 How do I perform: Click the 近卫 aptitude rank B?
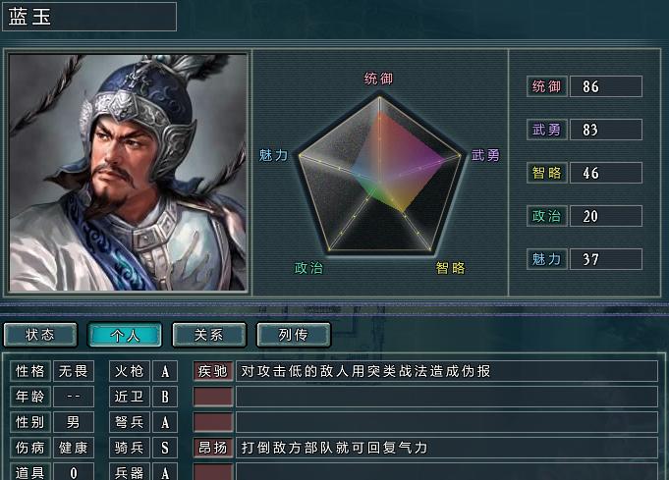point(165,397)
